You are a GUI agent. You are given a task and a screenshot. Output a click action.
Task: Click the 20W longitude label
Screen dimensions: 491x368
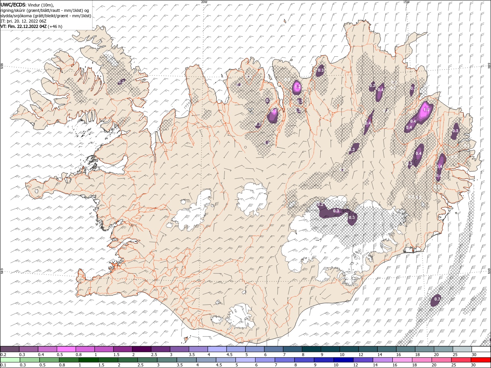click(204, 2)
